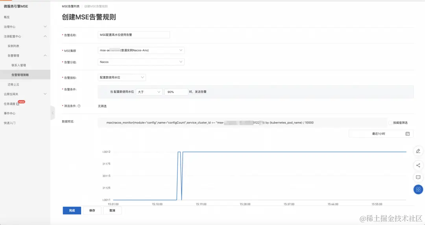425x225 pixels.
Task: Click the 取消 button
Action: tap(112, 210)
